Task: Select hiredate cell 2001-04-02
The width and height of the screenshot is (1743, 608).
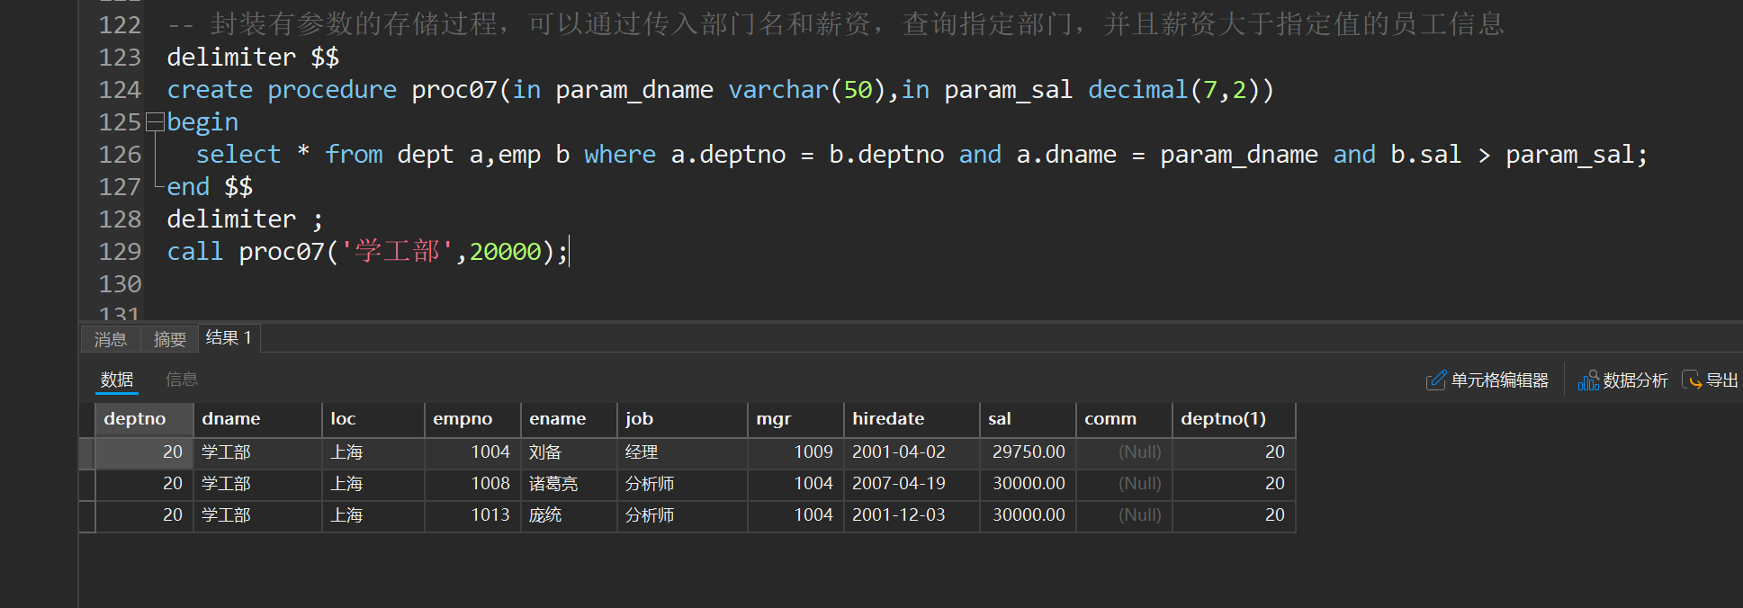Action: [x=912, y=452]
